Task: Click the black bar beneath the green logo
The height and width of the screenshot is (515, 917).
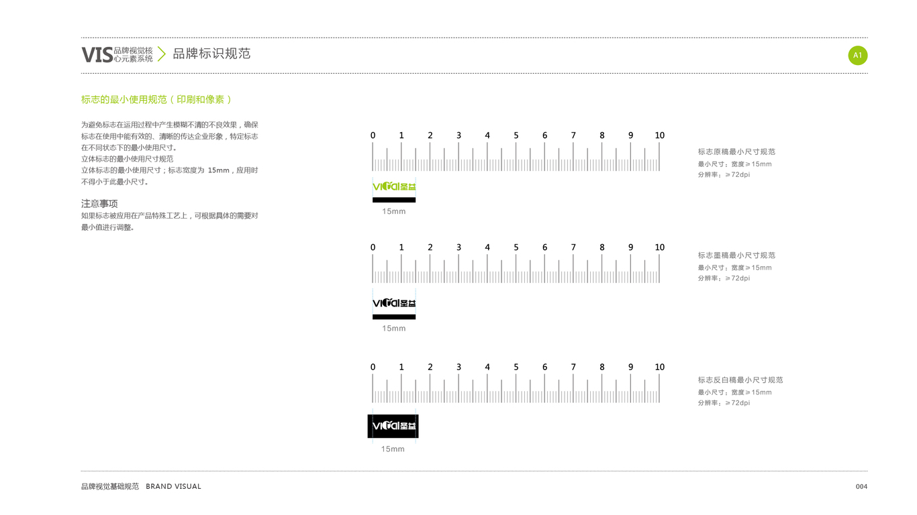Action: pyautogui.click(x=394, y=200)
